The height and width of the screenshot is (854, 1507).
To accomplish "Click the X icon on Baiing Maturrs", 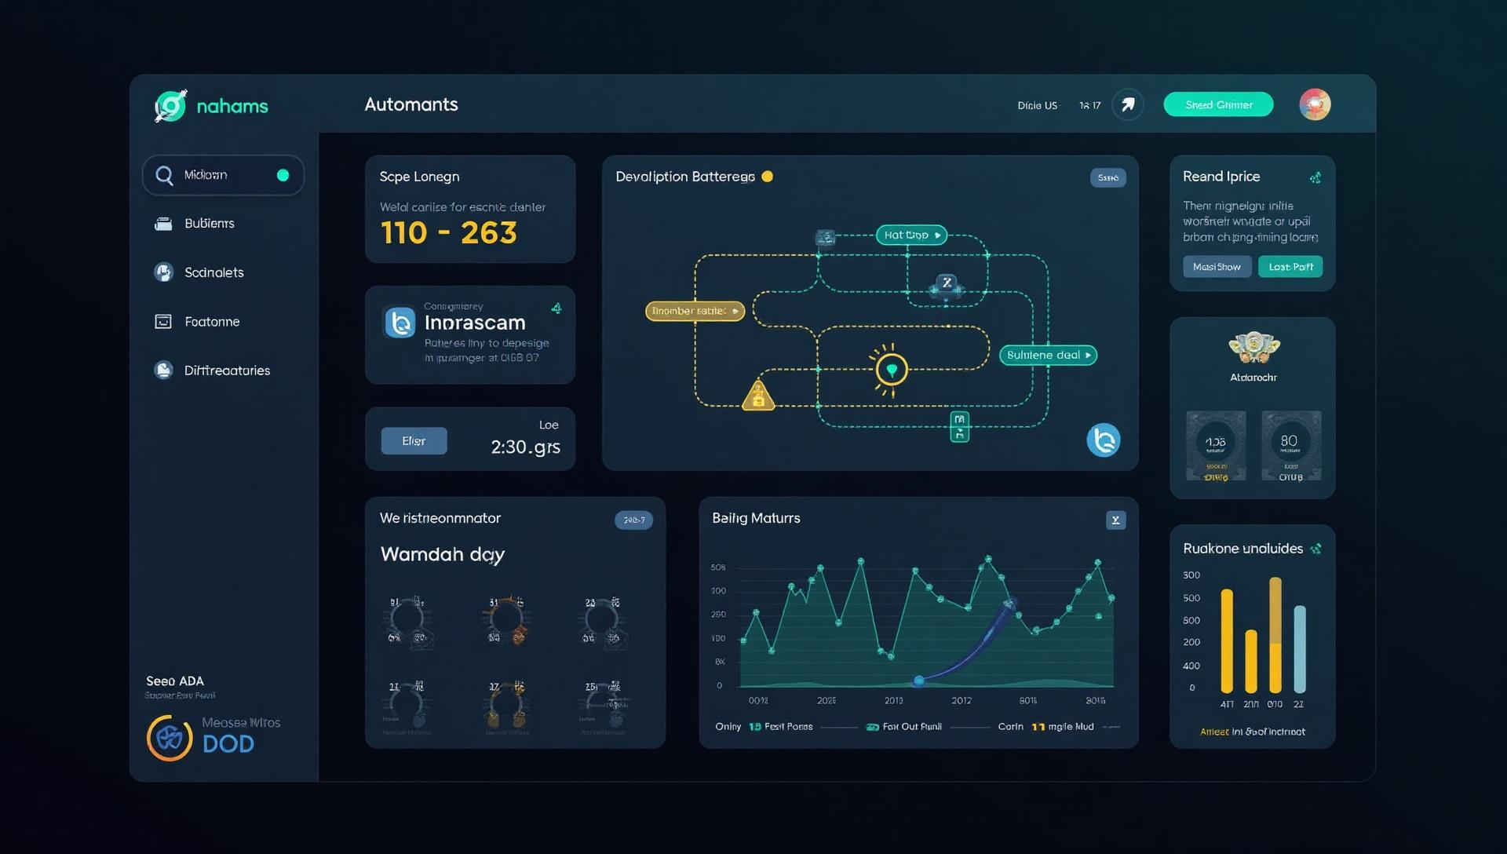I will click(x=1115, y=520).
